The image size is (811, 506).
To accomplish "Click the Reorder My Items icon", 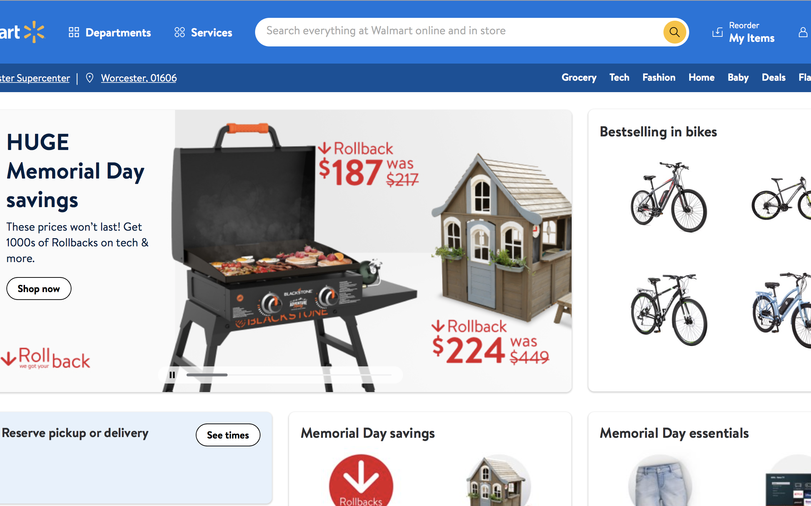I will 717,32.
